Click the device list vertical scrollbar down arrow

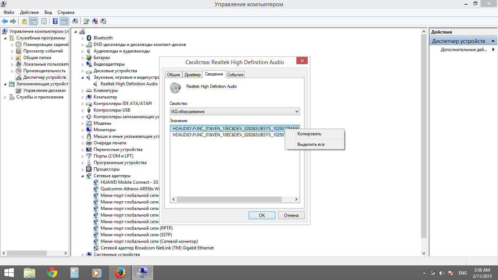(x=424, y=253)
